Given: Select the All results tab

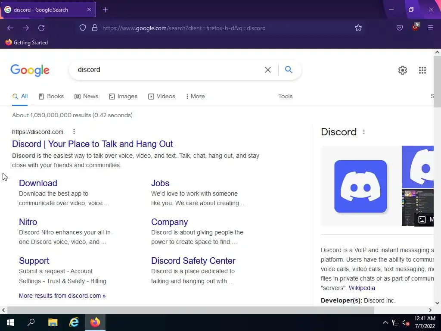Looking at the screenshot, I should [x=20, y=96].
